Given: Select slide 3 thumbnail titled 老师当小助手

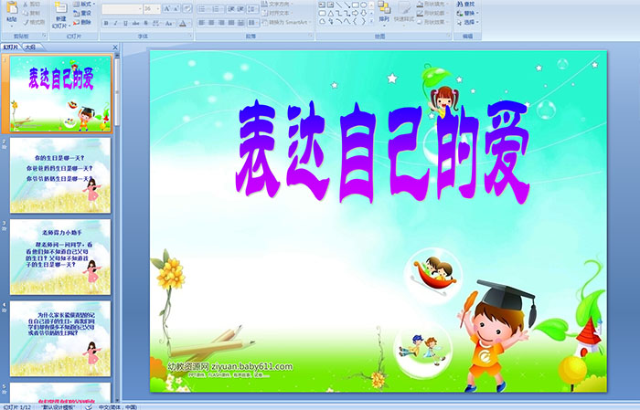Looking at the screenshot, I should pos(60,257).
